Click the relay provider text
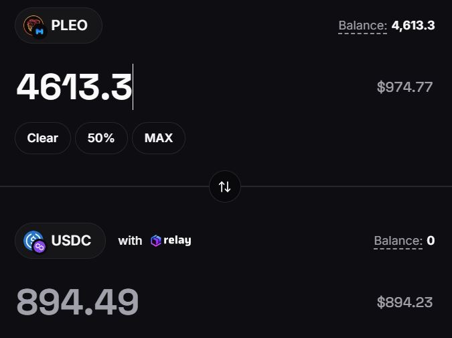Image resolution: width=452 pixels, height=338 pixels. click(x=177, y=241)
